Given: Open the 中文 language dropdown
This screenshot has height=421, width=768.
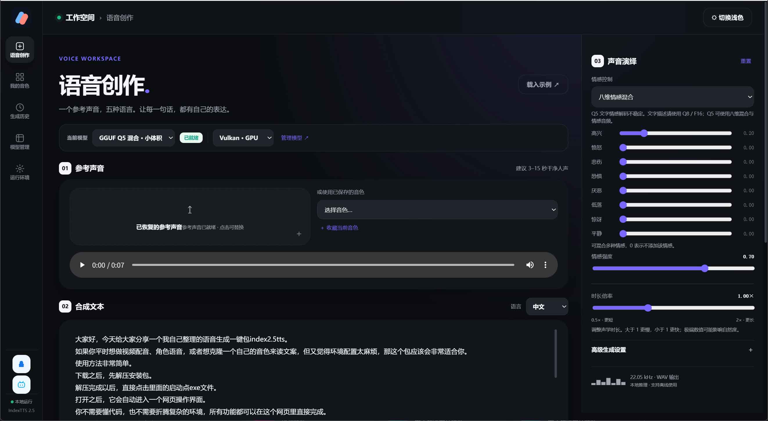Looking at the screenshot, I should pos(547,307).
